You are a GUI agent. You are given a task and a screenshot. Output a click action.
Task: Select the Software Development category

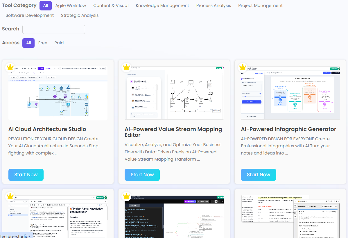(x=30, y=15)
